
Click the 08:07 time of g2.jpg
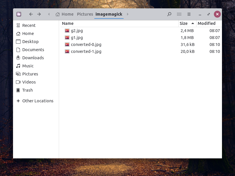click(215, 31)
